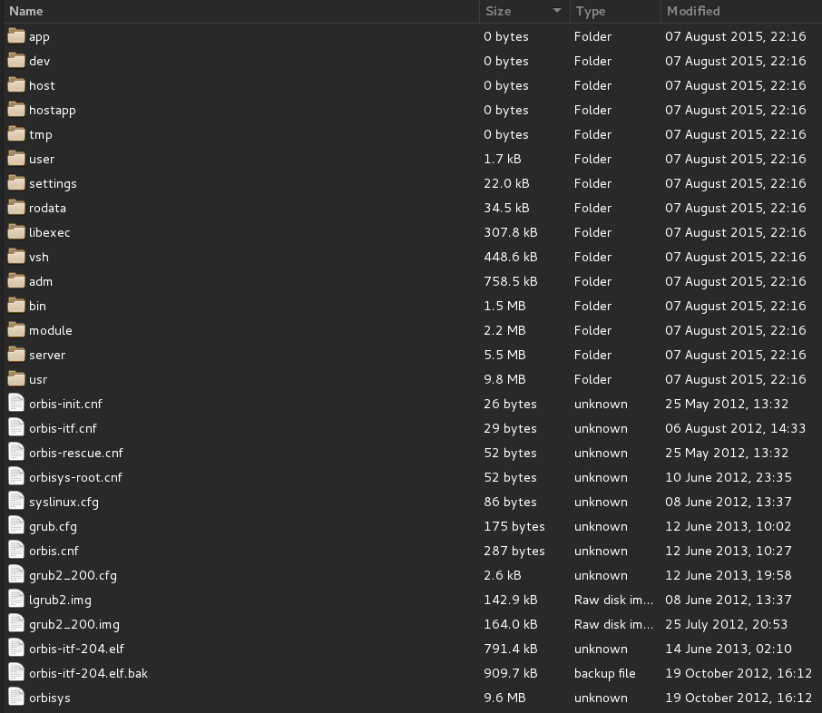Screen dimensions: 822x713
Task: Select the syslinux.cfg file name
Action: pos(64,502)
